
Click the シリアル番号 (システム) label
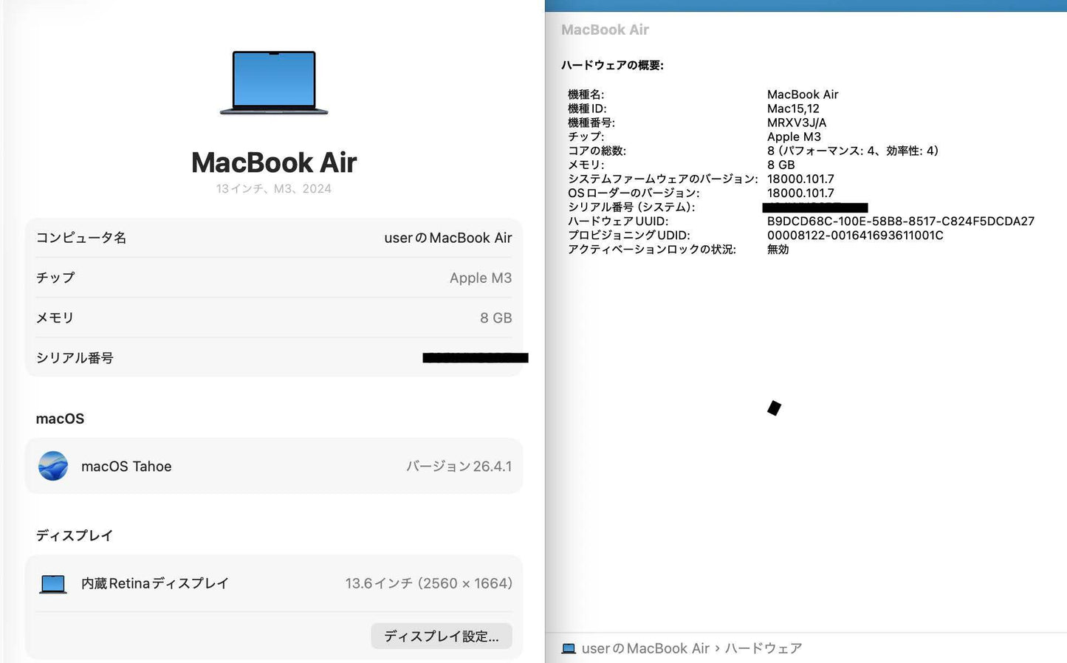pyautogui.click(x=631, y=207)
